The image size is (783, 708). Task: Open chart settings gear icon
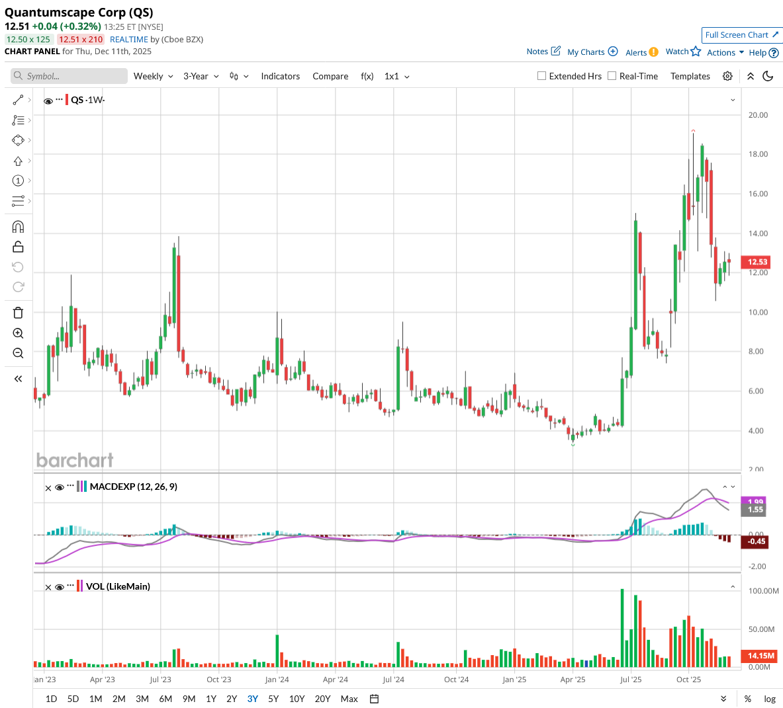[727, 76]
